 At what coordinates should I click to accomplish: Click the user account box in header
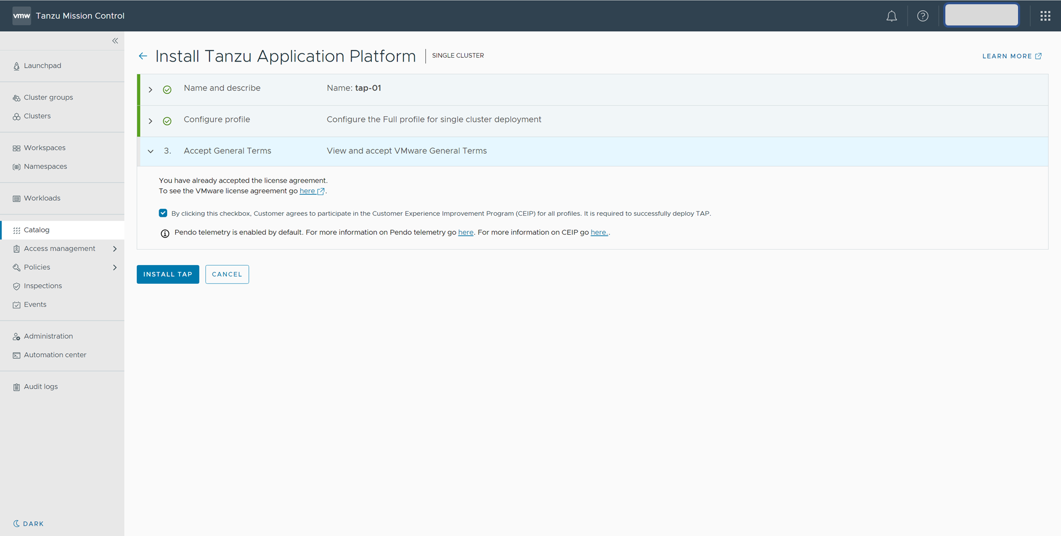pos(981,15)
